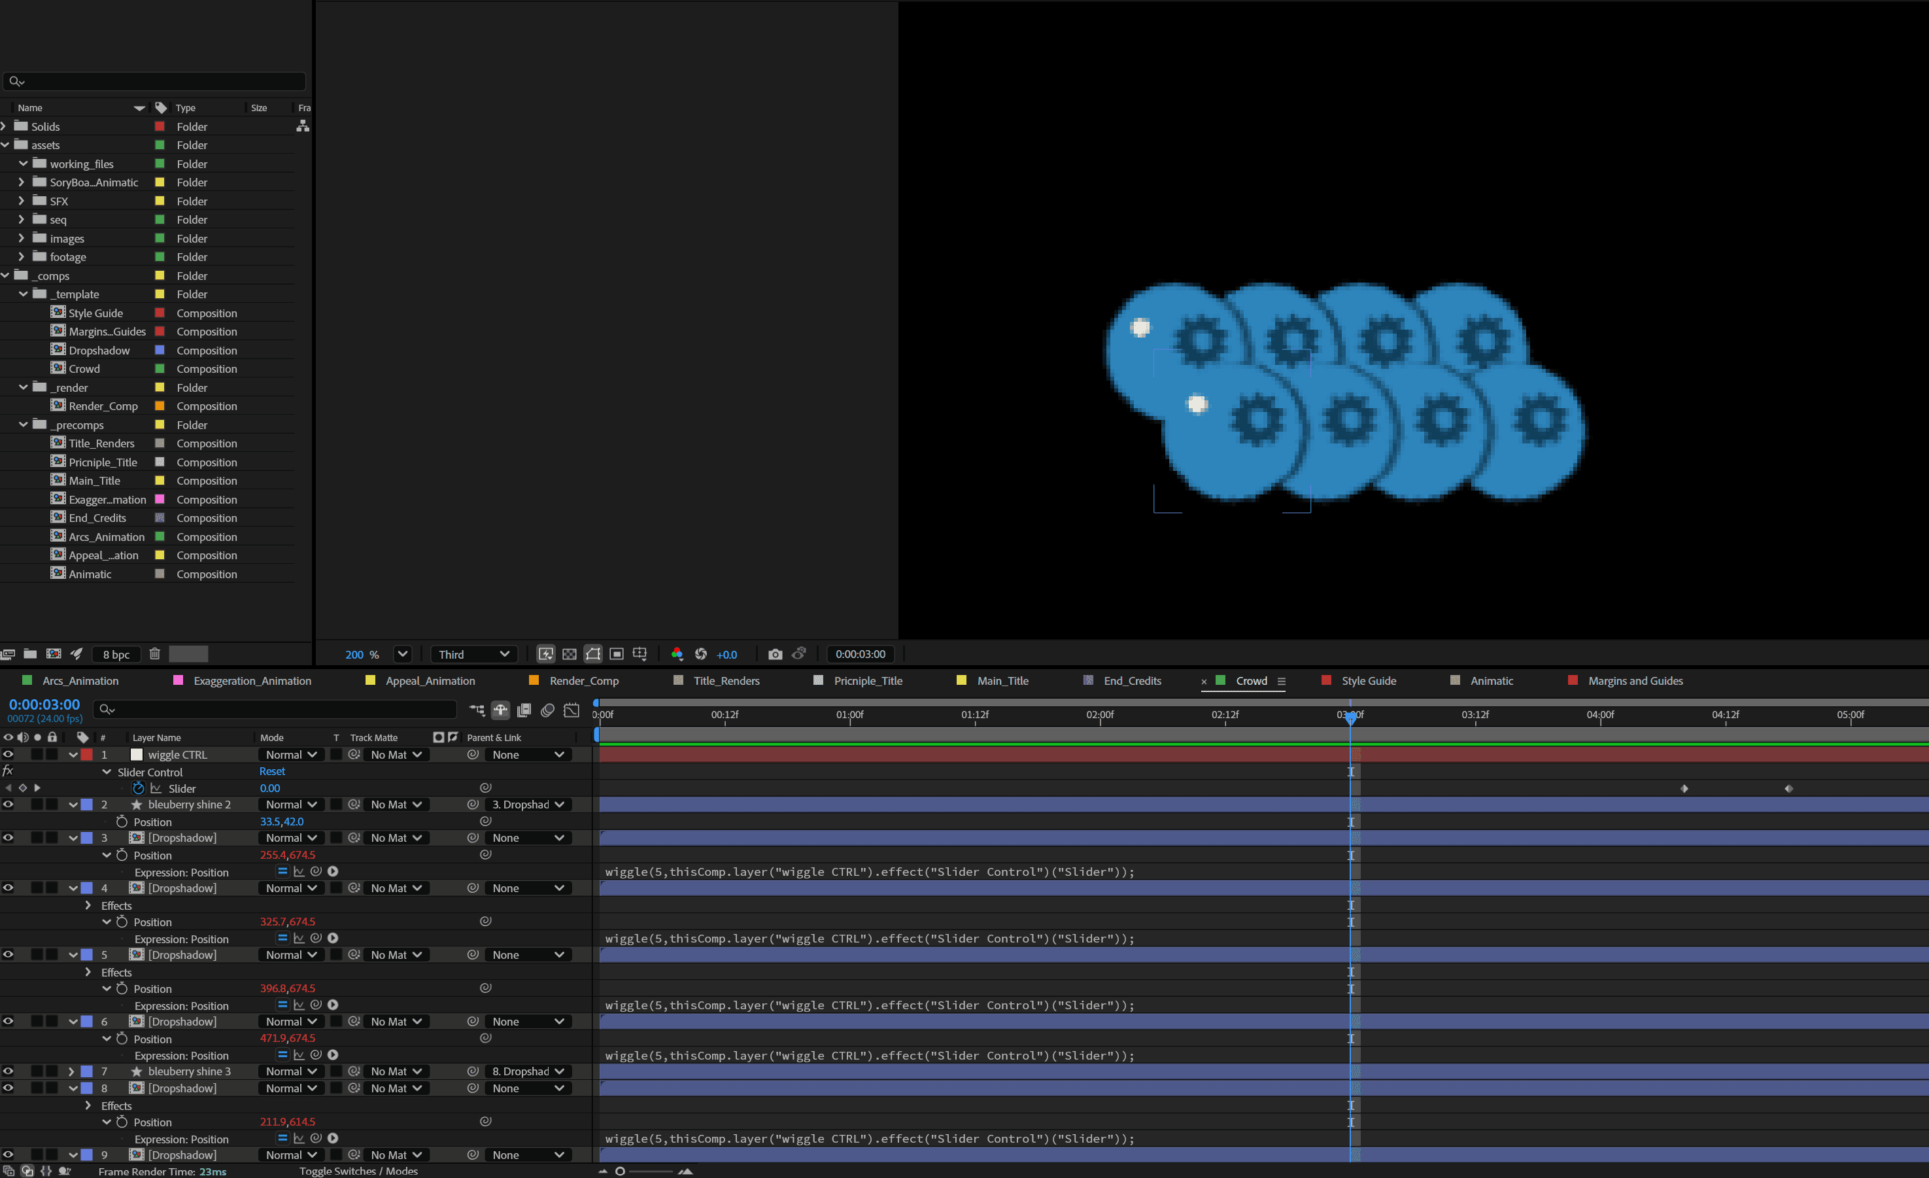Click the 8 bpc color depth button
Viewport: 1929px width, 1178px height.
pyautogui.click(x=116, y=654)
